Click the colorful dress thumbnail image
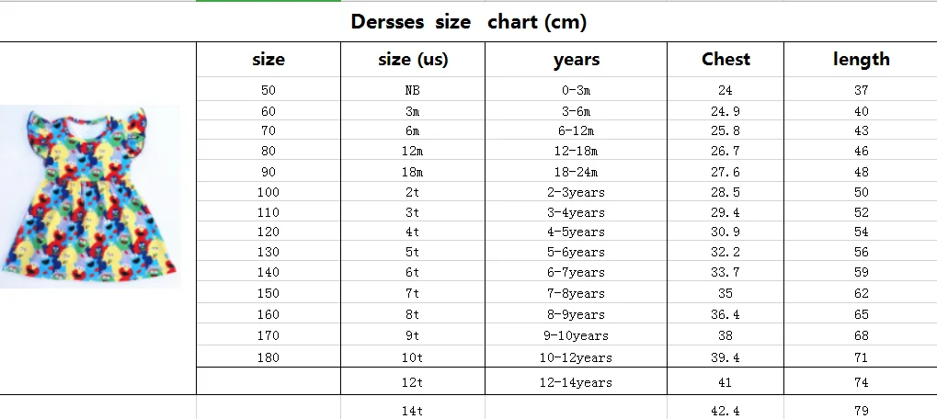The height and width of the screenshot is (419, 937). coord(90,196)
